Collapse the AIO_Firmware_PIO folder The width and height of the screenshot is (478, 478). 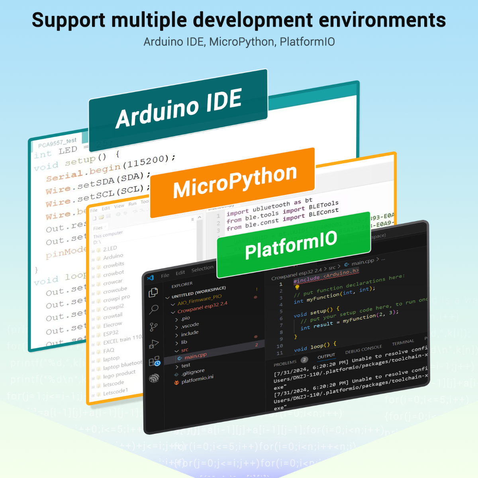tap(173, 304)
